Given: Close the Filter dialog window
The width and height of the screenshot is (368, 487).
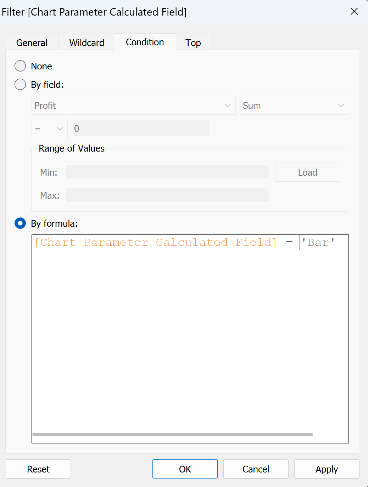Looking at the screenshot, I should pos(354,12).
